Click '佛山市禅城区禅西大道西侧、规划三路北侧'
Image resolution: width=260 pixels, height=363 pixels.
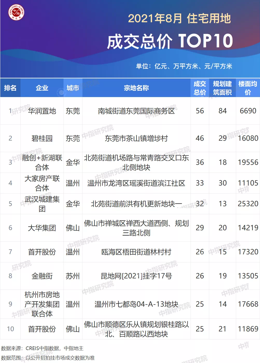136,228
